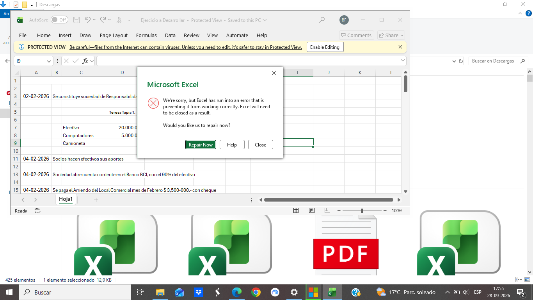This screenshot has width=533, height=300.
Task: Click the Save icon in Excel title bar
Action: pos(77,20)
